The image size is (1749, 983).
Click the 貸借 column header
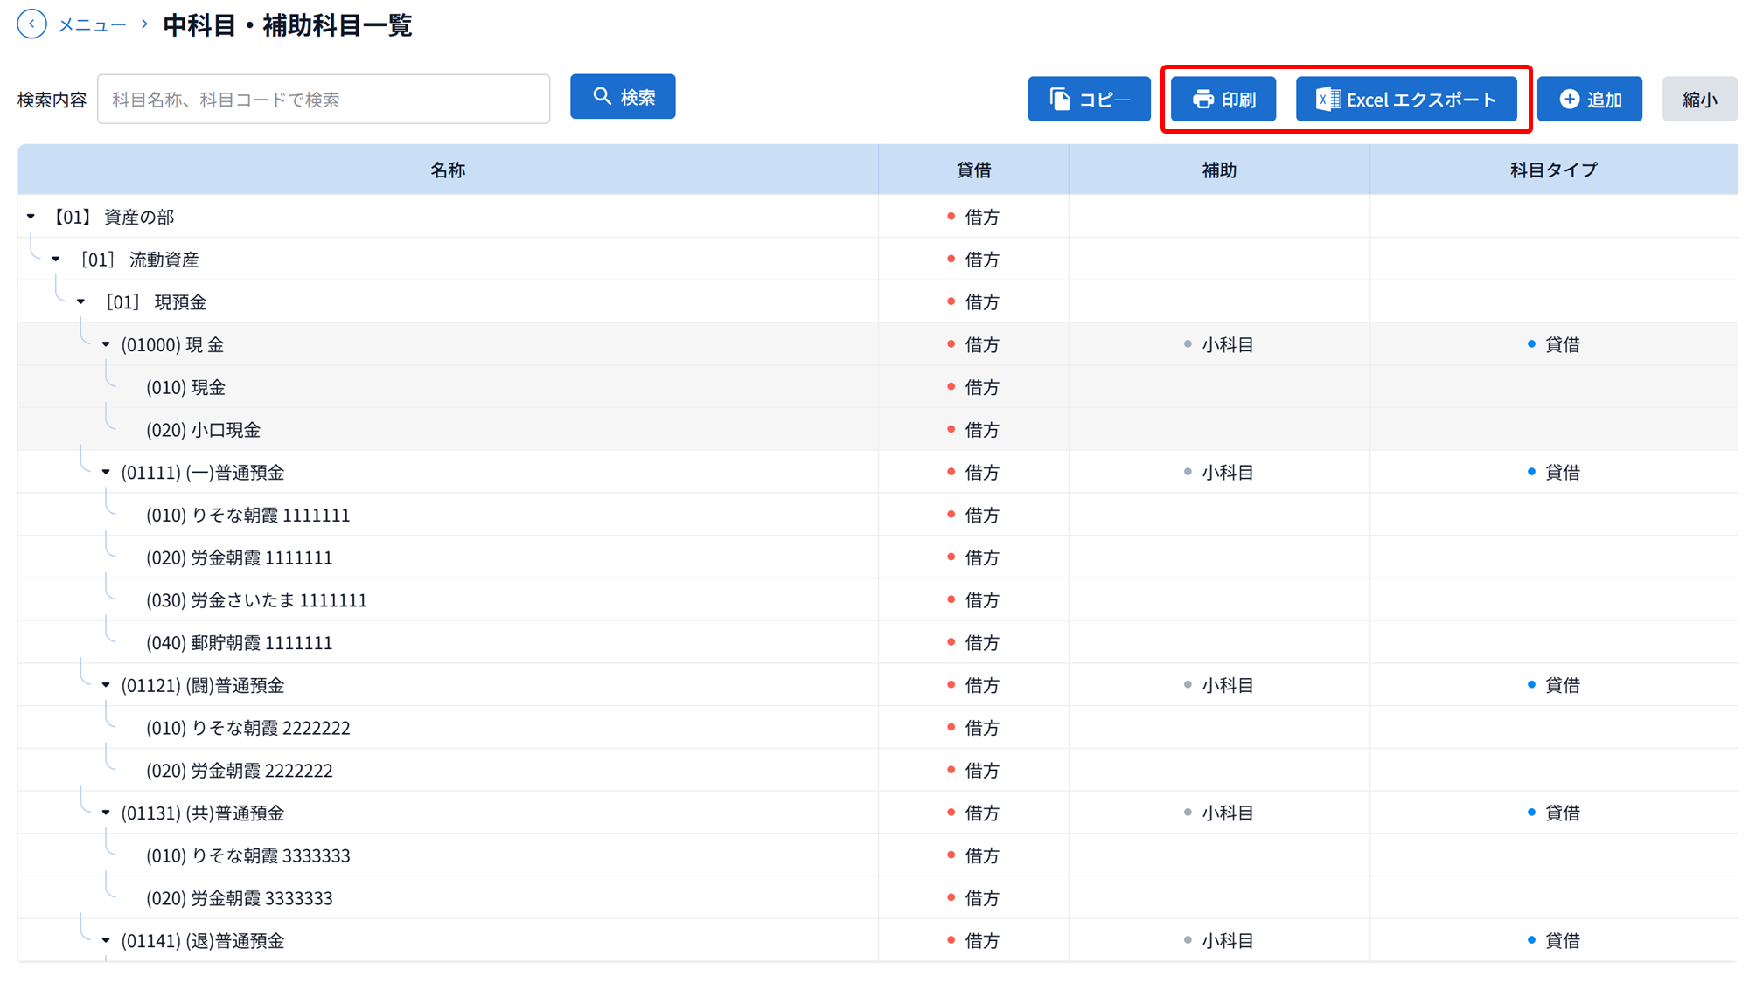pos(973,170)
